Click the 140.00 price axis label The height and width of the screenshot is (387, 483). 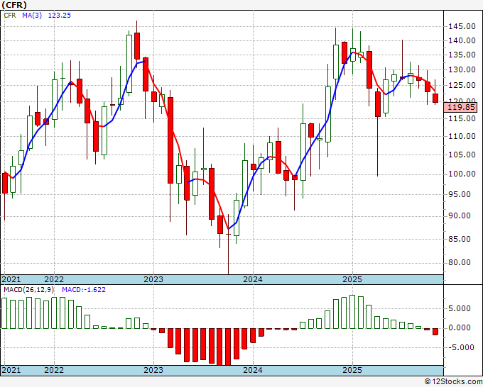click(x=461, y=40)
